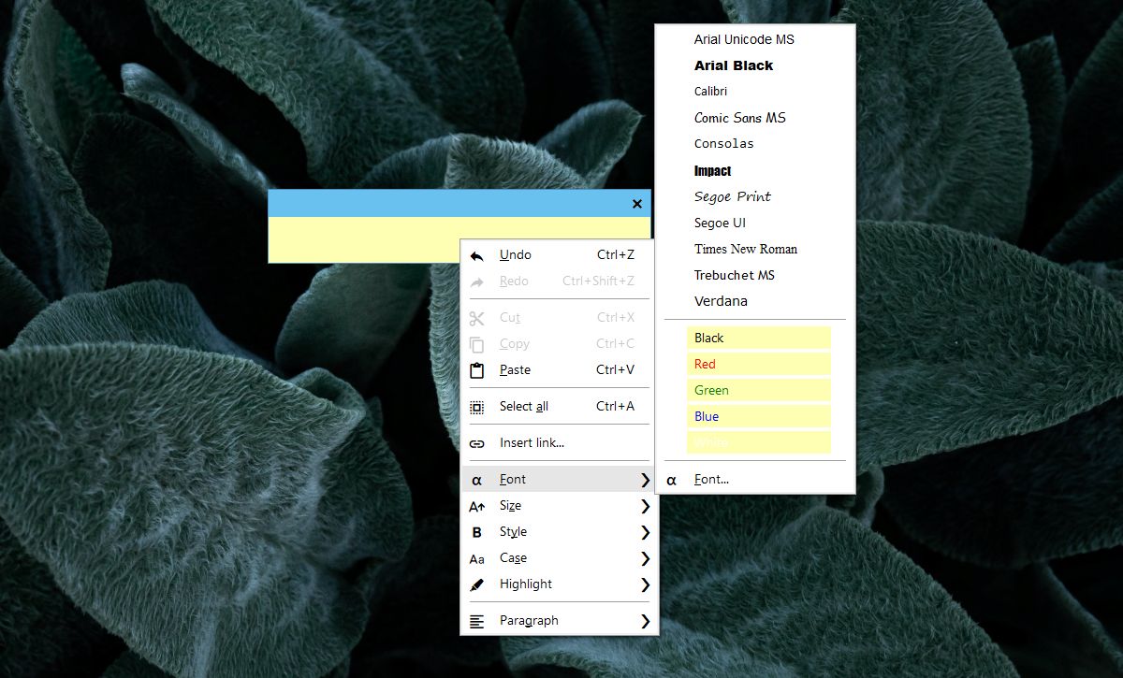Click the Aa Case icon
1123x678 pixels.
(x=477, y=559)
